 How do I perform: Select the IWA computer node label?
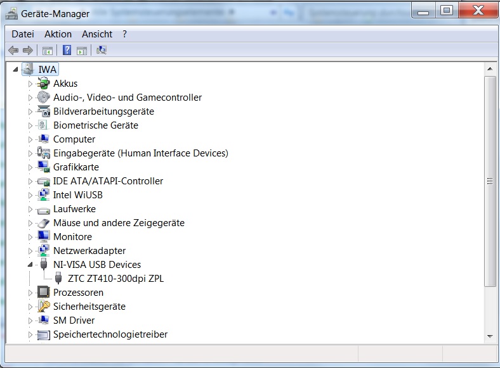pyautogui.click(x=47, y=70)
